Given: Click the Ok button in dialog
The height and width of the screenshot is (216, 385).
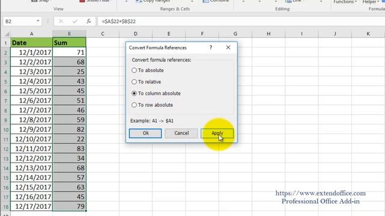Looking at the screenshot, I should 146,133.
